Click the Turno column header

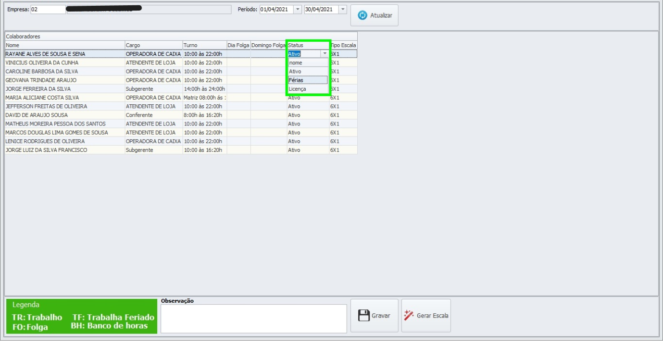click(x=204, y=45)
